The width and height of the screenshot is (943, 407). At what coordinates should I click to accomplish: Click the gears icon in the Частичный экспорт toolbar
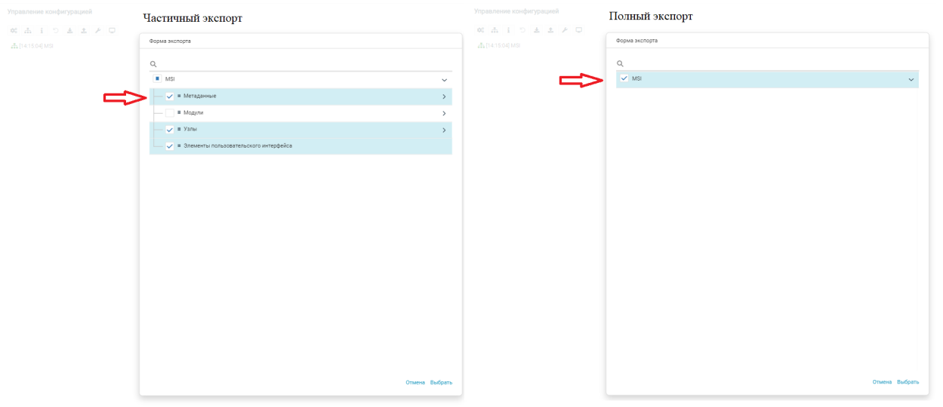coord(14,31)
